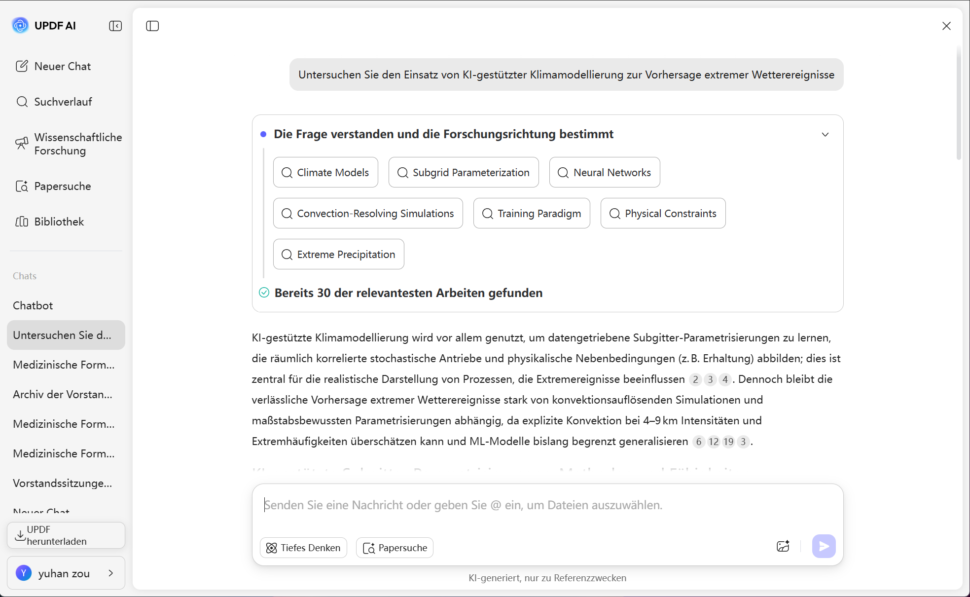
Task: Start a Neuer Chat
Action: pyautogui.click(x=53, y=66)
